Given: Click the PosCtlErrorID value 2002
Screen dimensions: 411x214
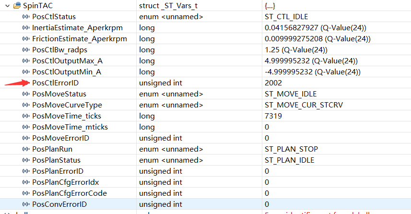Looking at the screenshot, I should coord(273,83).
